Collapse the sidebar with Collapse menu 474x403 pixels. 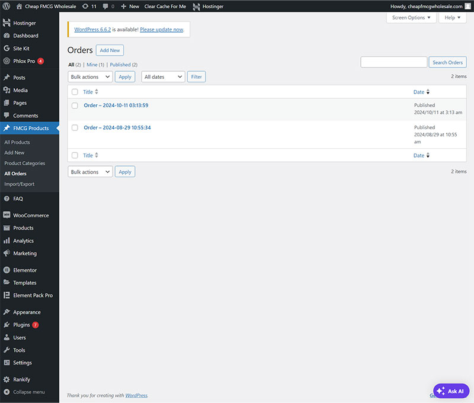24,392
